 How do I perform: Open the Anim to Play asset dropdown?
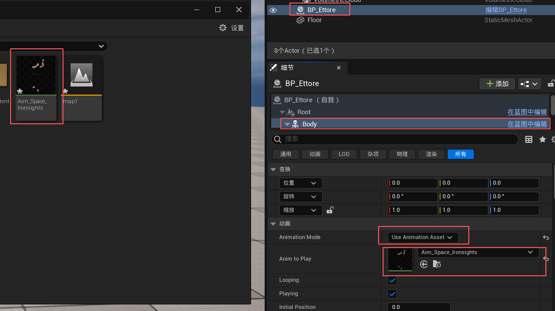(478, 252)
